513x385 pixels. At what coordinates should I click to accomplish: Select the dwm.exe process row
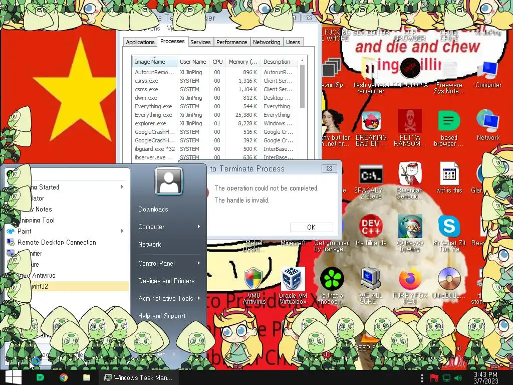pos(214,98)
